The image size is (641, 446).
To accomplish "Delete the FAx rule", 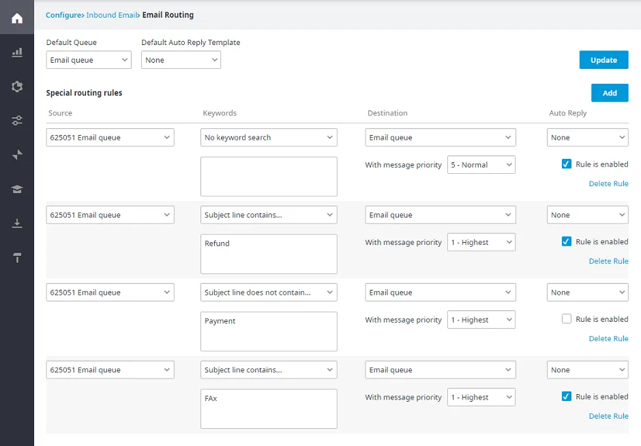I will tap(608, 416).
